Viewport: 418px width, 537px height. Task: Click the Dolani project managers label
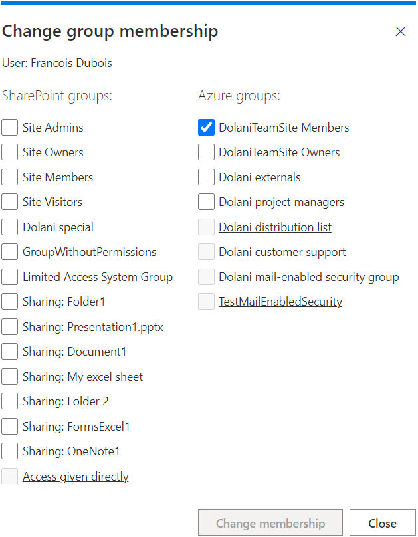click(x=281, y=203)
